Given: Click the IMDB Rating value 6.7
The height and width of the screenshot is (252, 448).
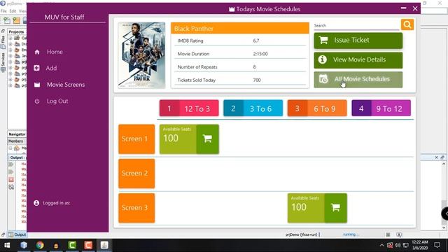Looking at the screenshot, I should point(256,41).
